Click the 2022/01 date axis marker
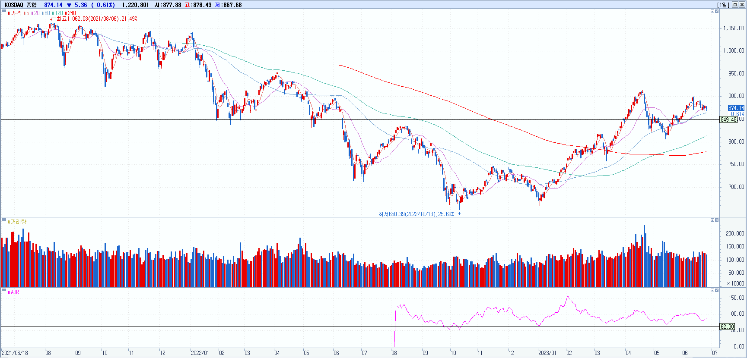The width and height of the screenshot is (747, 358). [x=200, y=353]
